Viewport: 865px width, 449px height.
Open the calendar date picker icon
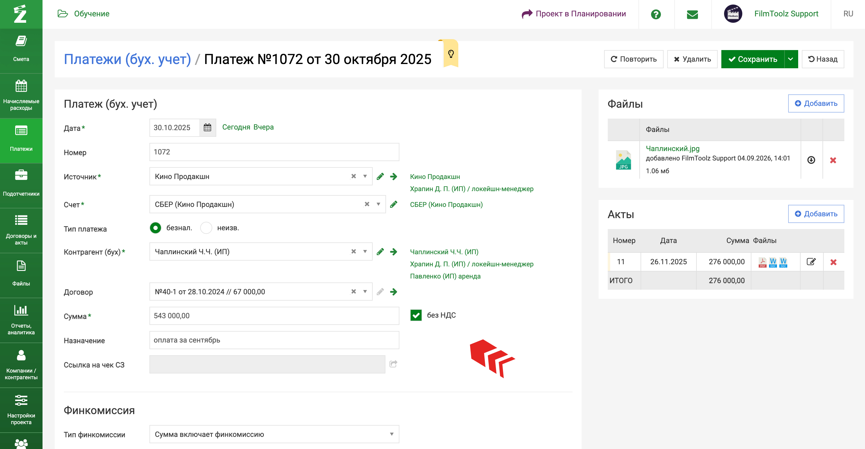click(207, 127)
